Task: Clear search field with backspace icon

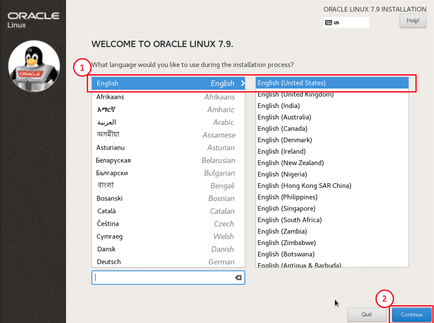Action: tap(238, 278)
